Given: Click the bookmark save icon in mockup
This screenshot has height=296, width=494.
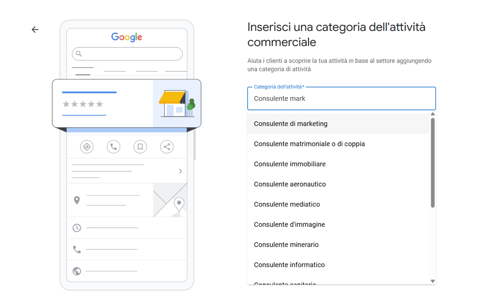Looking at the screenshot, I should (140, 147).
